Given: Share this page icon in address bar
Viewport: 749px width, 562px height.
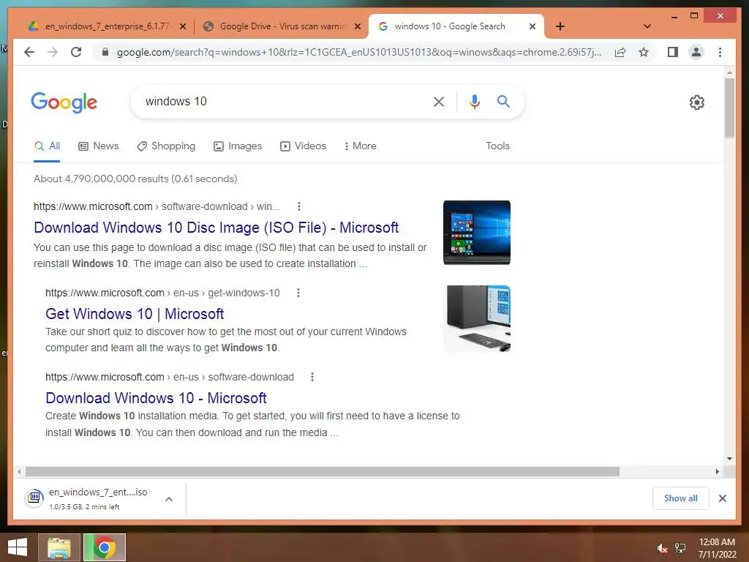Looking at the screenshot, I should pos(620,52).
